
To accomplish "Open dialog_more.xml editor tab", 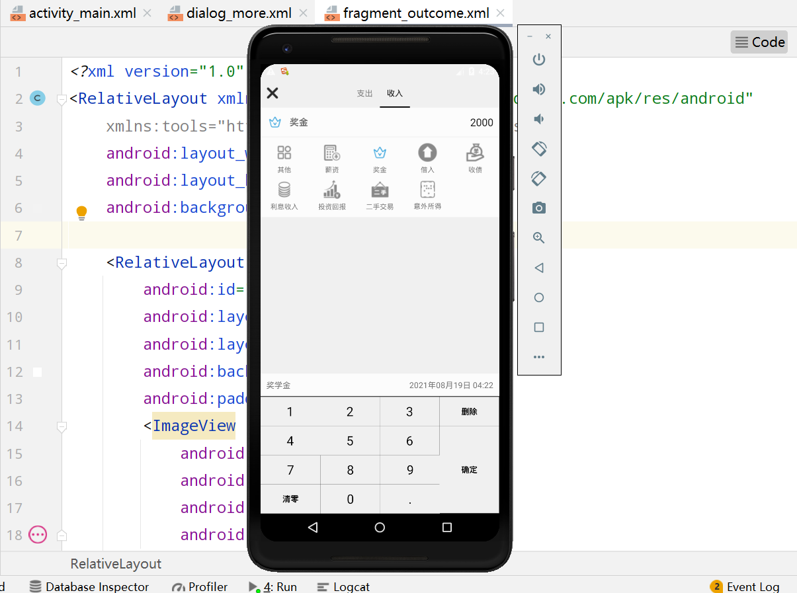I will click(239, 13).
